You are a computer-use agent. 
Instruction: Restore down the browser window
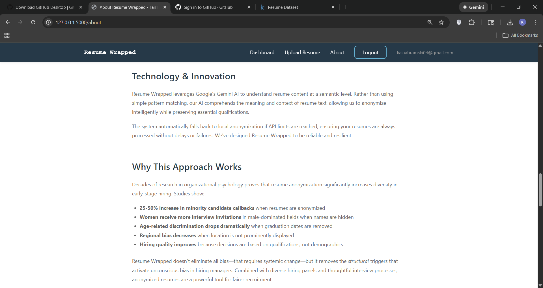pos(518,7)
